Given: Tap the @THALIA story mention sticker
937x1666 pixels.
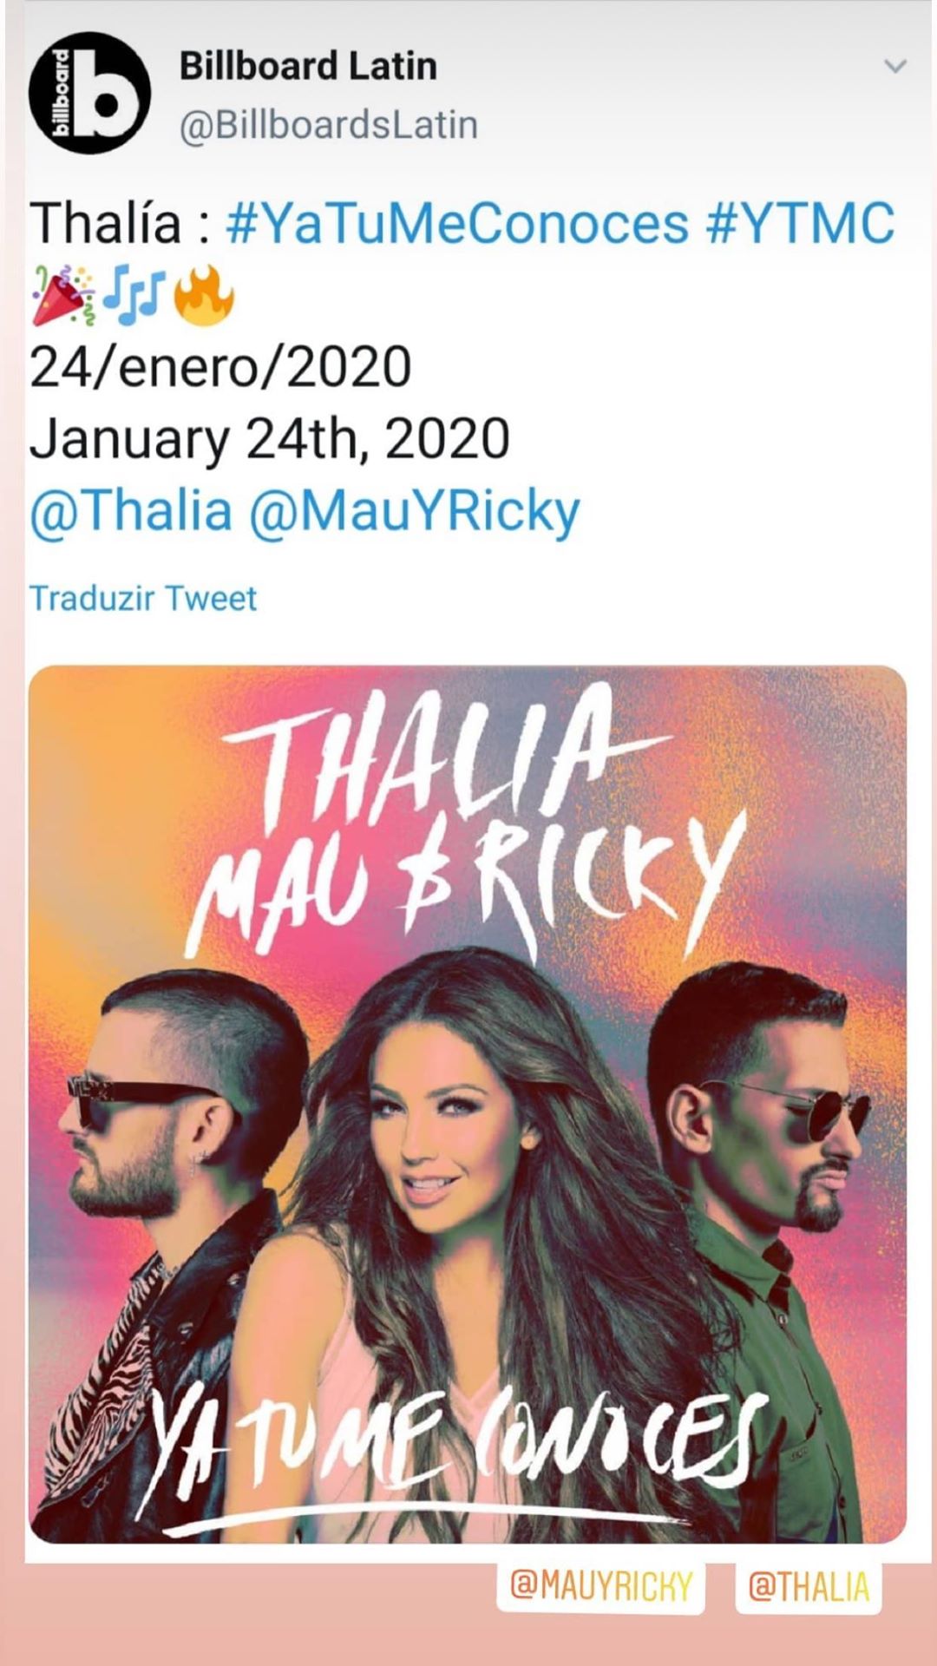Looking at the screenshot, I should [808, 1586].
